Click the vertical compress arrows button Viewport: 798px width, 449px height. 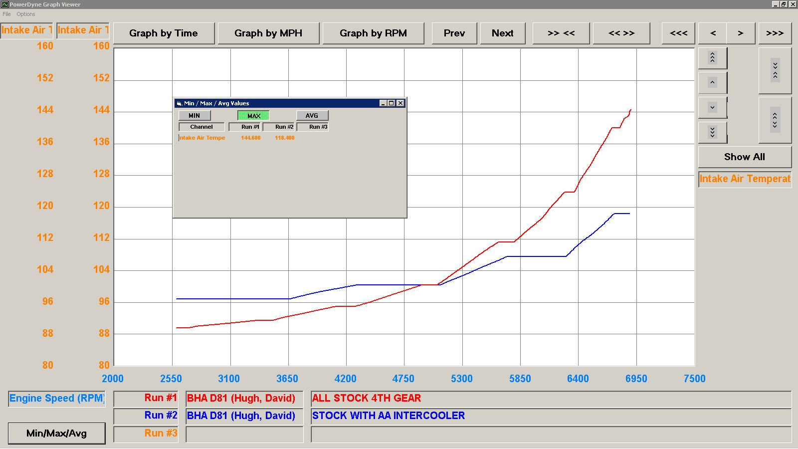pyautogui.click(x=775, y=70)
